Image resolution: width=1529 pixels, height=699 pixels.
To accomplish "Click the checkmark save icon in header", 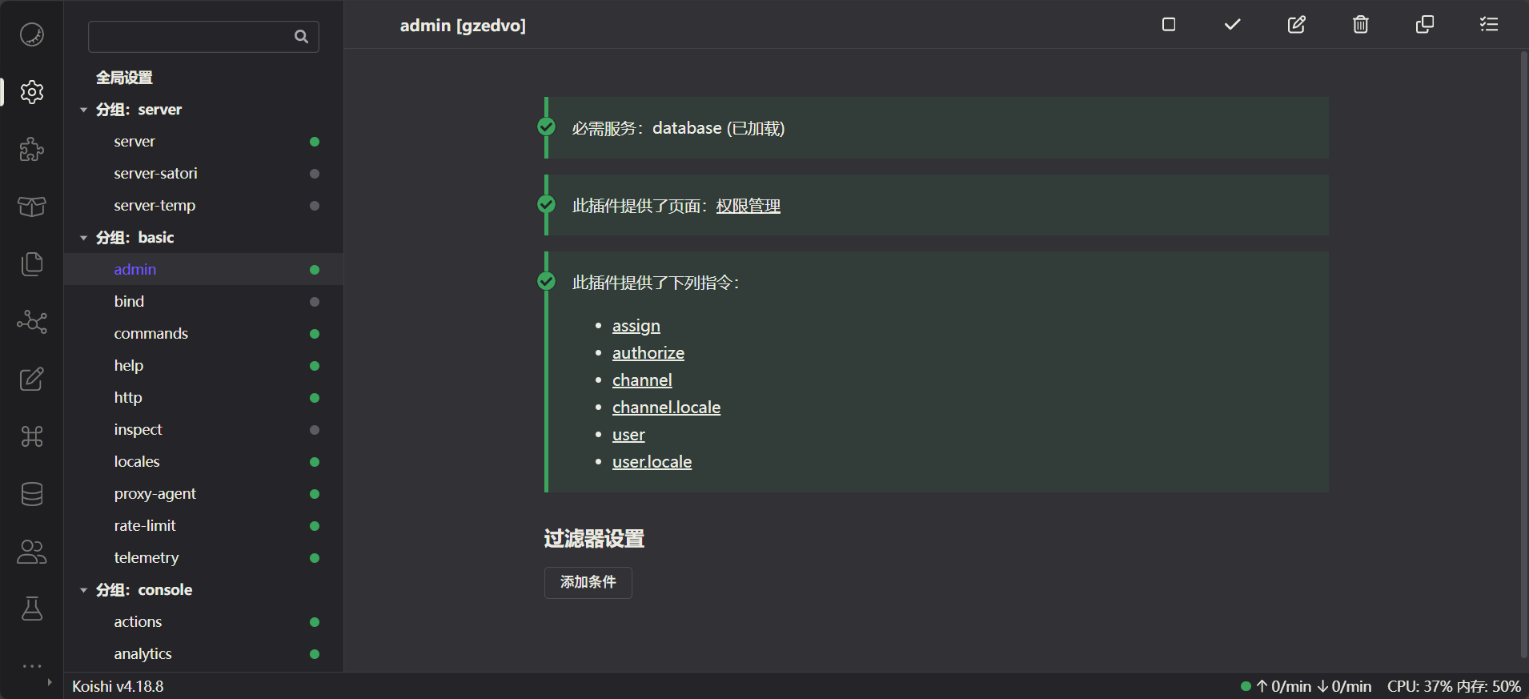I will pyautogui.click(x=1232, y=25).
